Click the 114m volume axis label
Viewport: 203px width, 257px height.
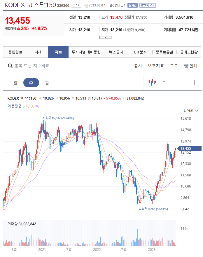coord(185,228)
